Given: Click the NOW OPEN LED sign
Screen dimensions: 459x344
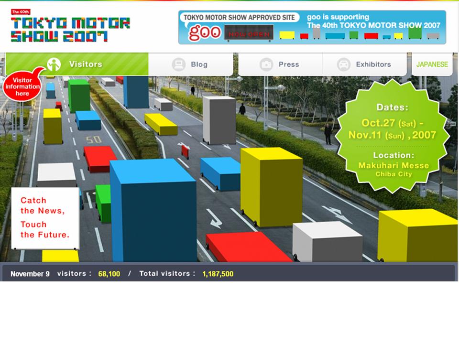Looking at the screenshot, I should click(x=249, y=33).
